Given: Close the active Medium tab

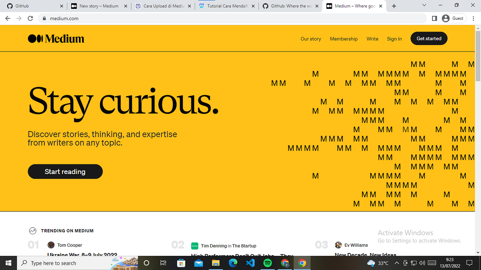Looking at the screenshot, I should 381,6.
